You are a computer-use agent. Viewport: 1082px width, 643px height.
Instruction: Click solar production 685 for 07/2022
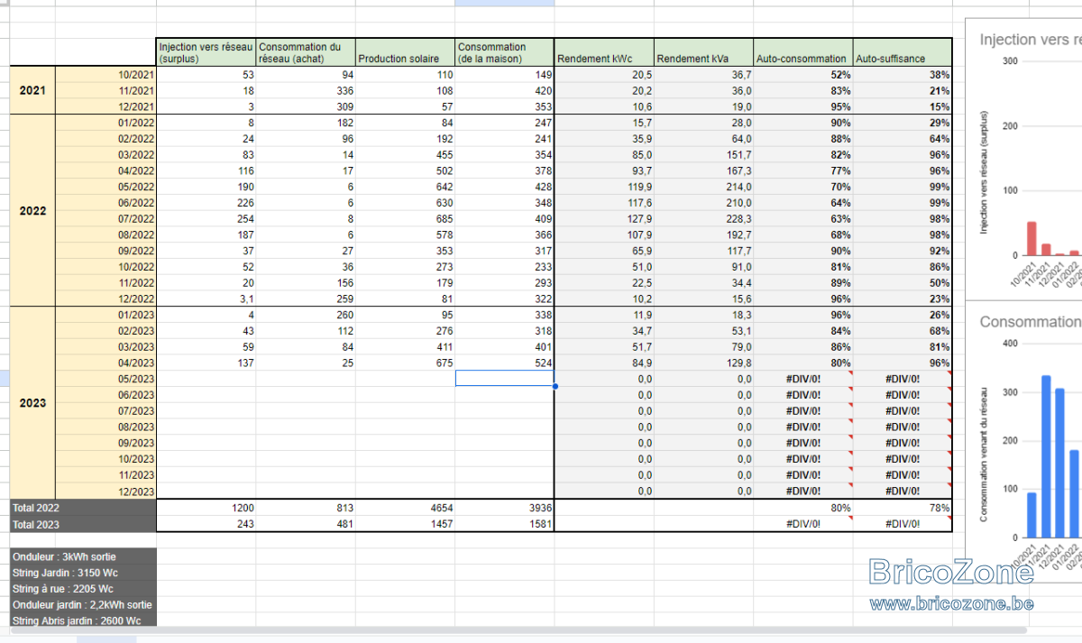(x=405, y=218)
